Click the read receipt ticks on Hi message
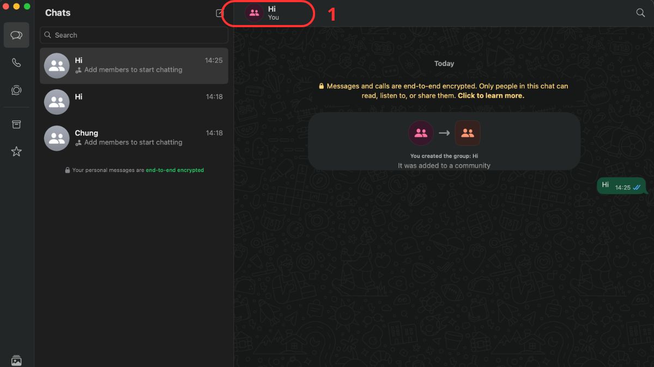The image size is (654, 367). coord(637,188)
